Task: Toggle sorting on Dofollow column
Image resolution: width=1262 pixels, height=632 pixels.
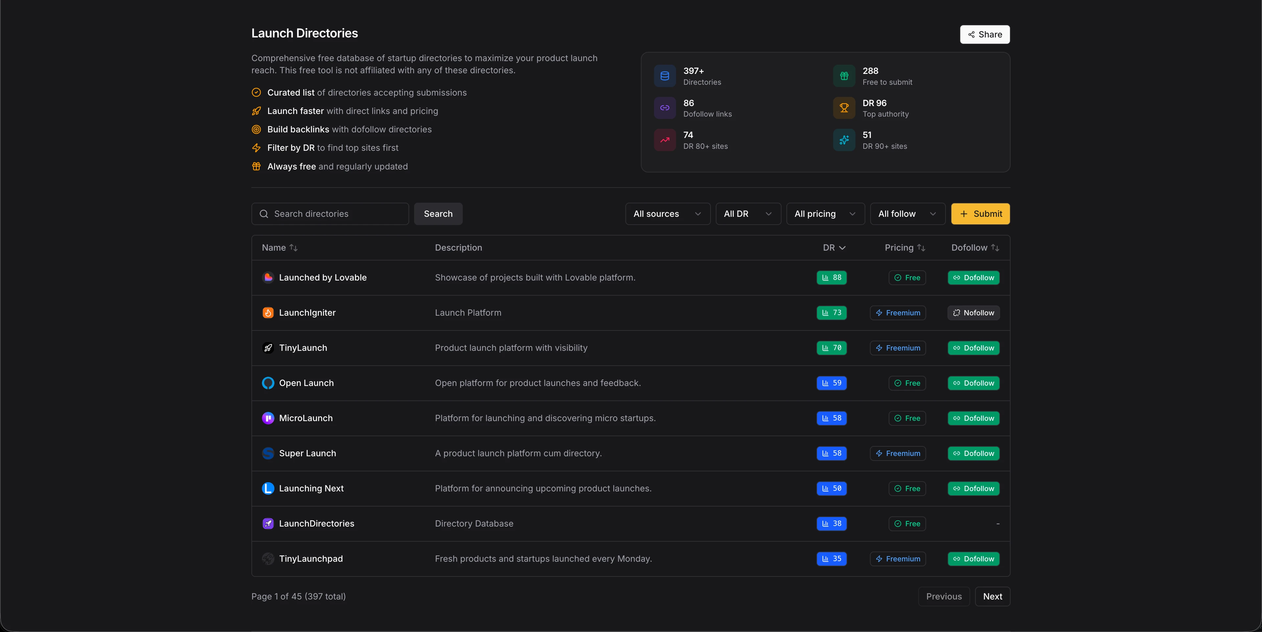Action: (x=974, y=248)
